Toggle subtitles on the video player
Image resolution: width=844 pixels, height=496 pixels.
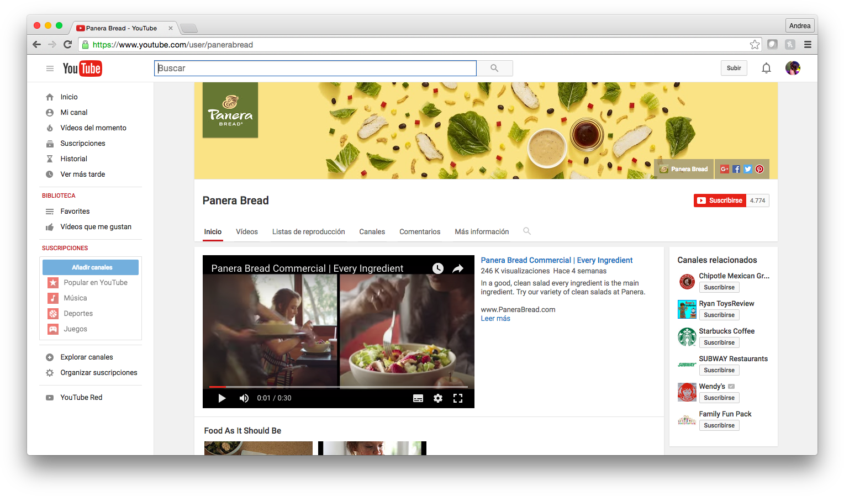(x=418, y=398)
